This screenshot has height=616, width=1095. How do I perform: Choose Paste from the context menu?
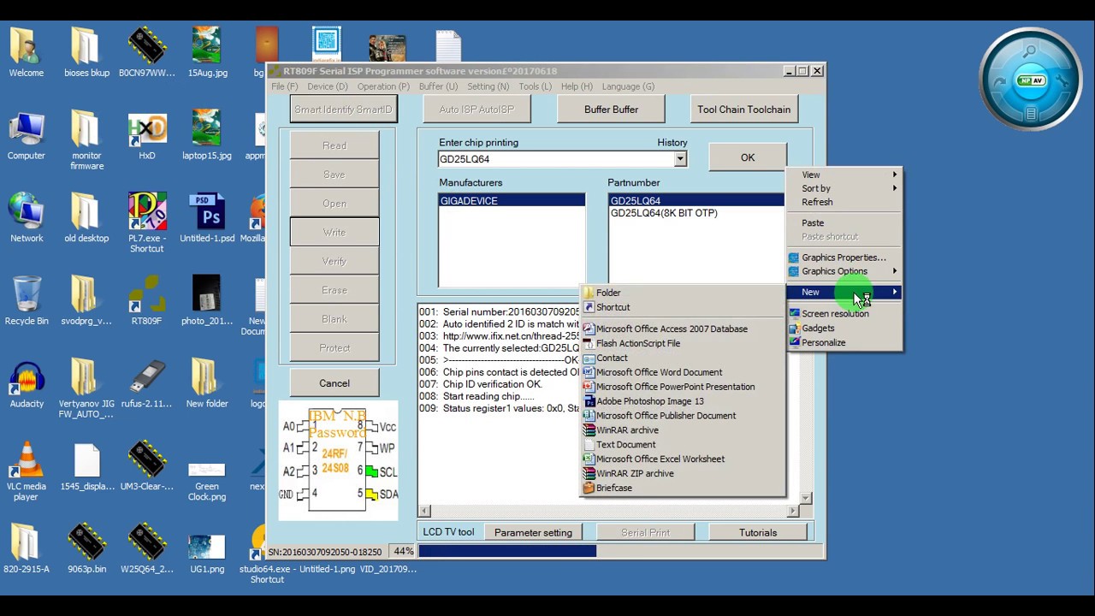point(843,222)
